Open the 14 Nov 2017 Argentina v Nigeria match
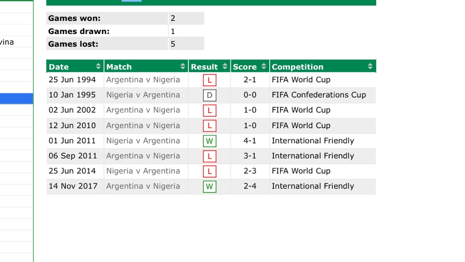 point(143,186)
